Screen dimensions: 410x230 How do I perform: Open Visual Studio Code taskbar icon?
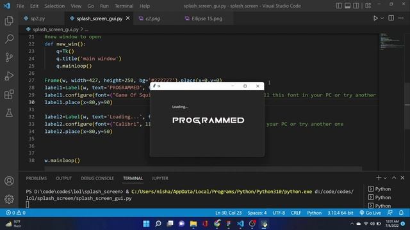(x=240, y=224)
